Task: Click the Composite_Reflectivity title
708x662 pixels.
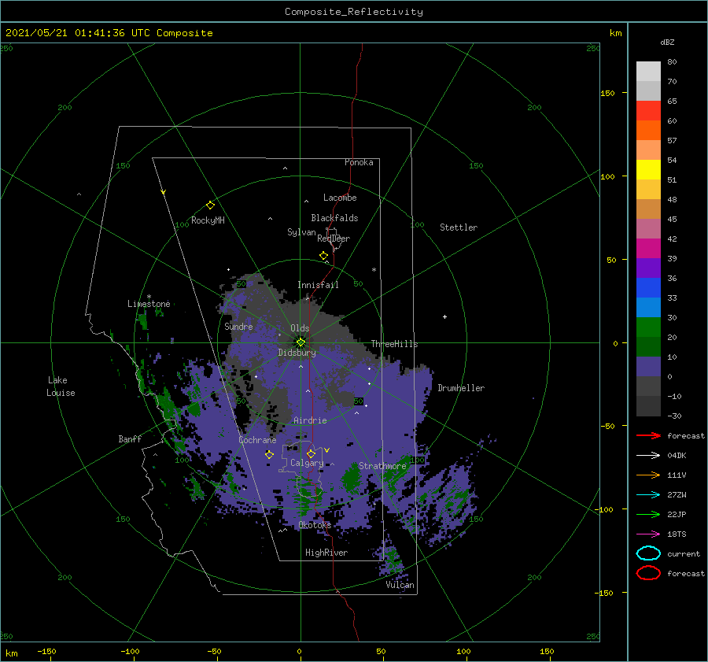Action: click(354, 12)
